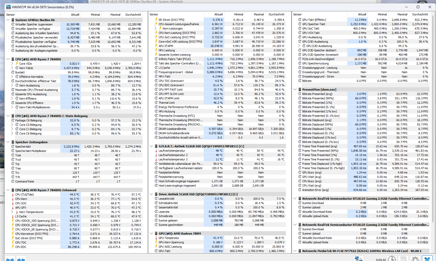Select the Package C6 Belegung row label
The height and width of the screenshot is (261, 436).
[x=28, y=120]
